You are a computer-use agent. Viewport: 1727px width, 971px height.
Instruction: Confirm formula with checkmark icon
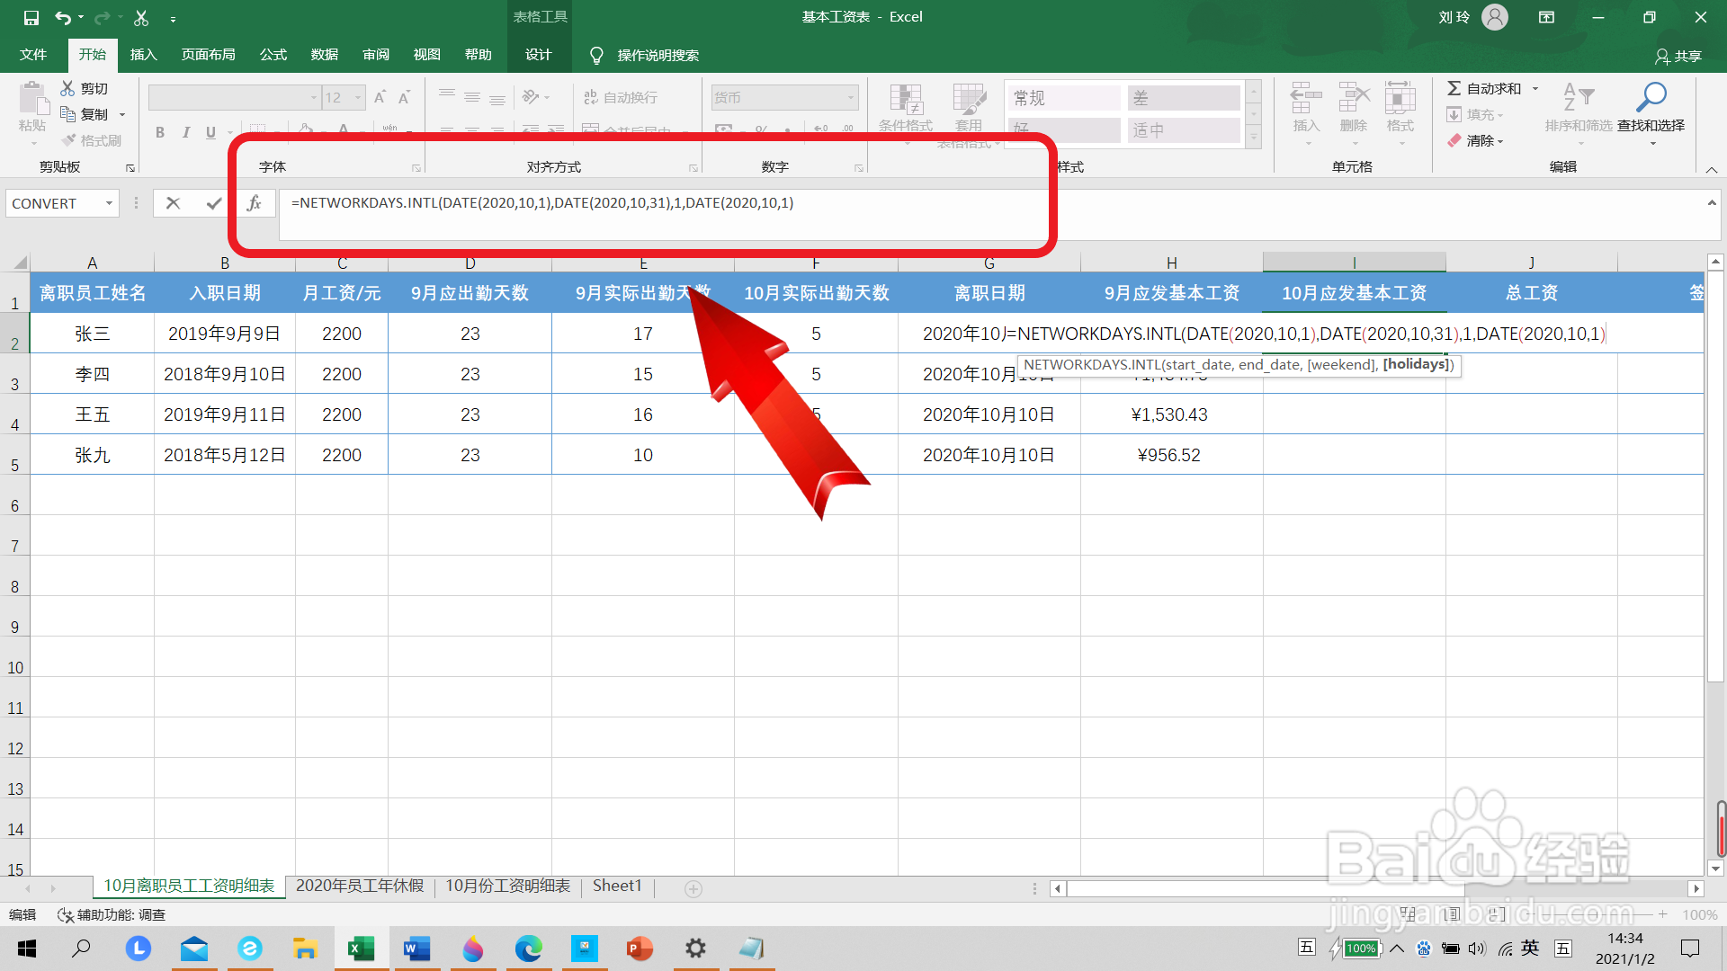pyautogui.click(x=213, y=203)
